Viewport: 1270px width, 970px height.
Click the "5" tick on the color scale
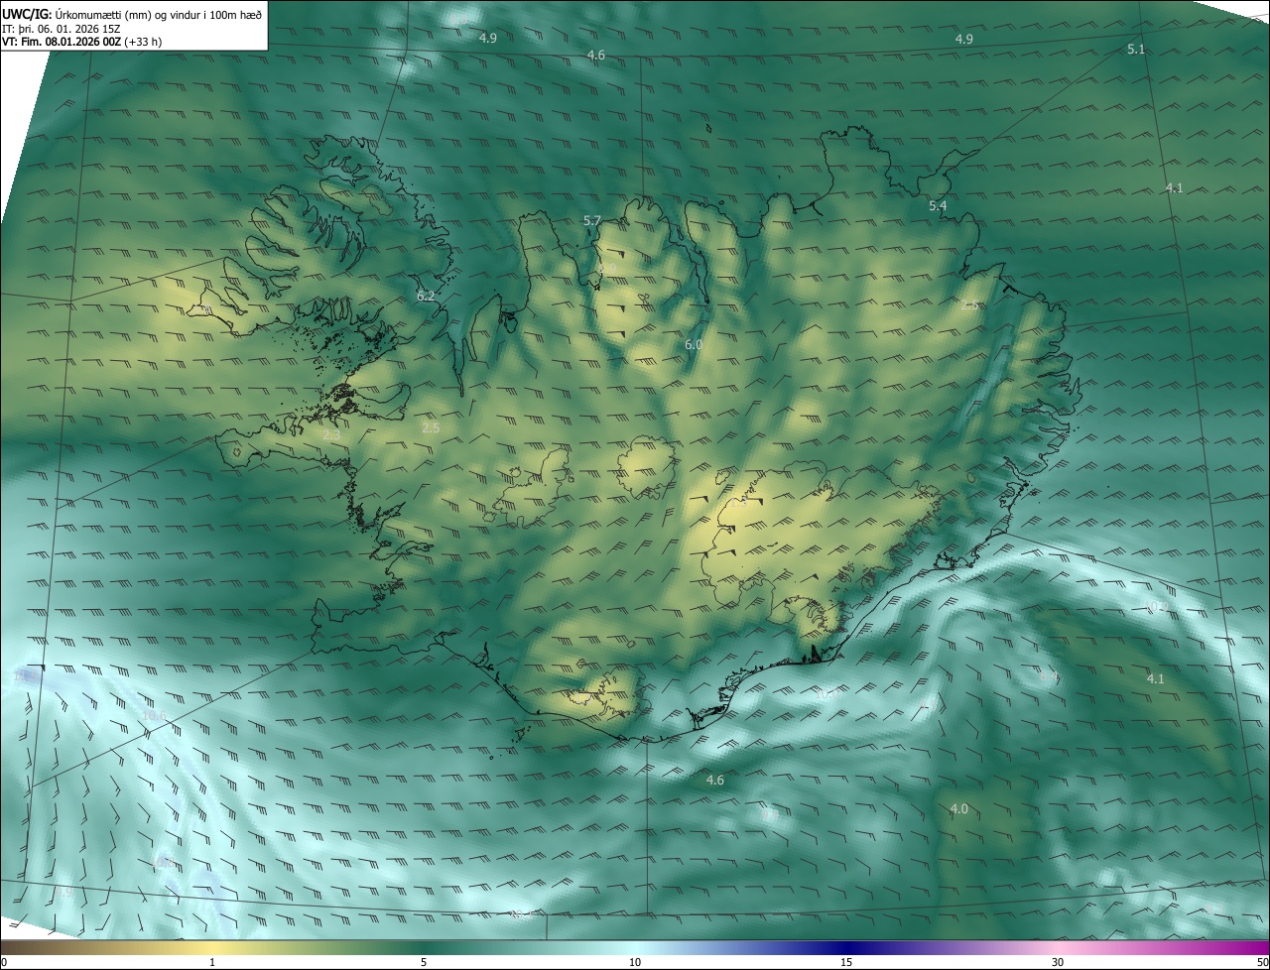[x=424, y=962]
